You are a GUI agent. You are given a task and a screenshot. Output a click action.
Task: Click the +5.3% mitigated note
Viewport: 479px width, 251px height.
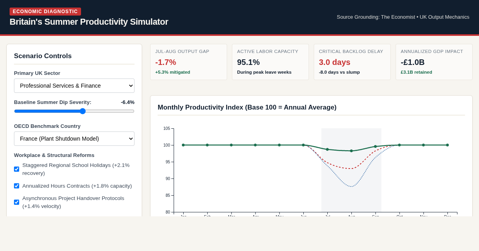coord(173,72)
